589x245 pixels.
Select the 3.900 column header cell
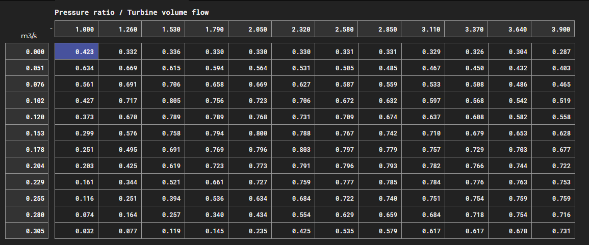[x=553, y=29]
